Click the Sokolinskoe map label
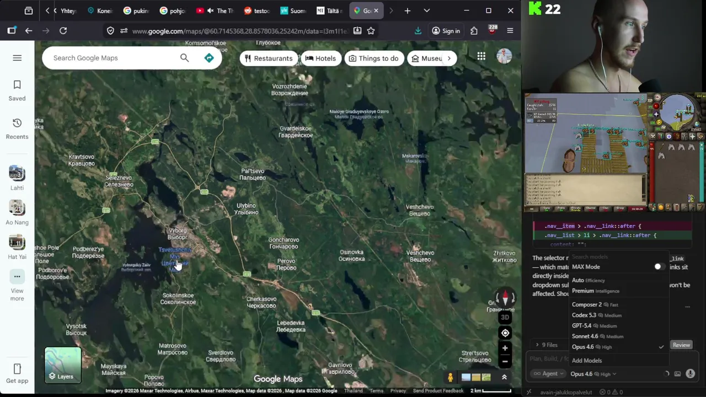 (x=178, y=299)
